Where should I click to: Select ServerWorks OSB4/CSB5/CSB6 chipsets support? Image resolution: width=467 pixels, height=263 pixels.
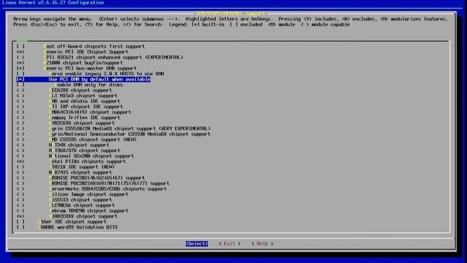[x=91, y=188]
